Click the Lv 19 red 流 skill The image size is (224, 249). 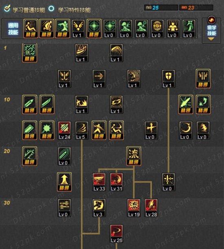[134, 208]
